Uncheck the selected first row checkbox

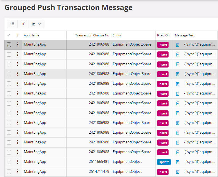[x=9, y=45]
